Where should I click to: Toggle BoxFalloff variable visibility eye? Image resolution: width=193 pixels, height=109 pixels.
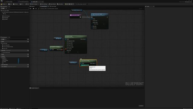click(x=18, y=61)
